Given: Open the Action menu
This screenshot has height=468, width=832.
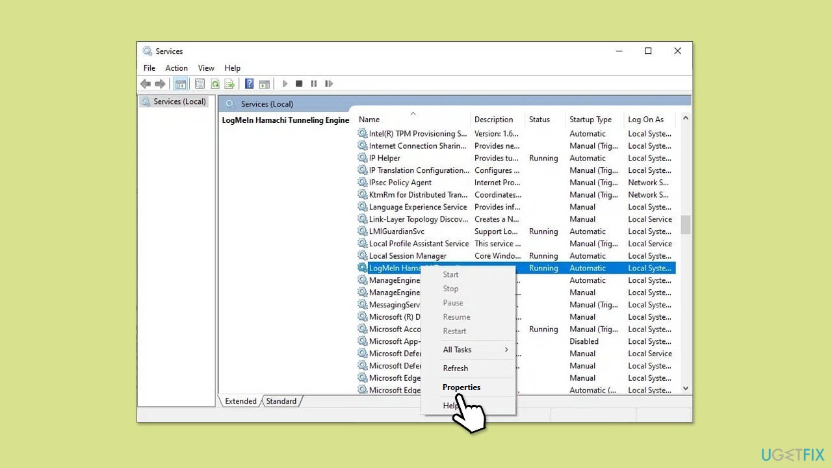Looking at the screenshot, I should (176, 68).
